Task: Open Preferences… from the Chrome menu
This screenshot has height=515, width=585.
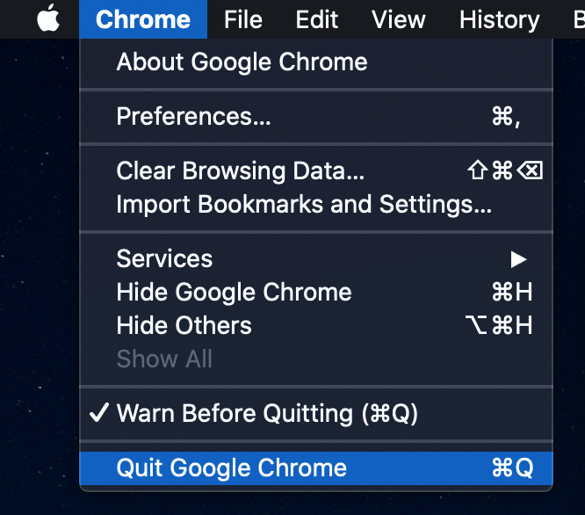Action: point(316,116)
